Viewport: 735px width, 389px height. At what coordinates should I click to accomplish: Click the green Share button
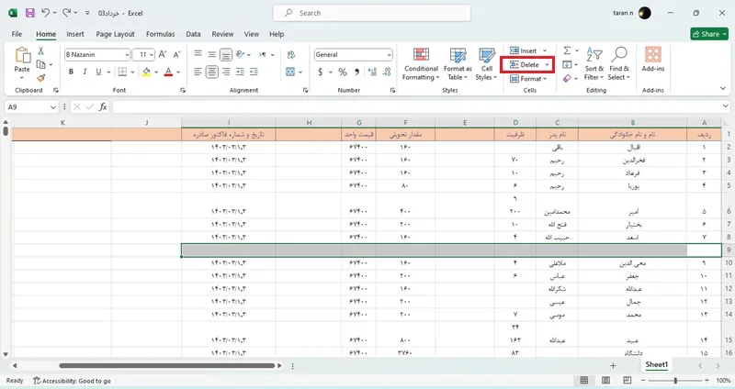(x=709, y=34)
